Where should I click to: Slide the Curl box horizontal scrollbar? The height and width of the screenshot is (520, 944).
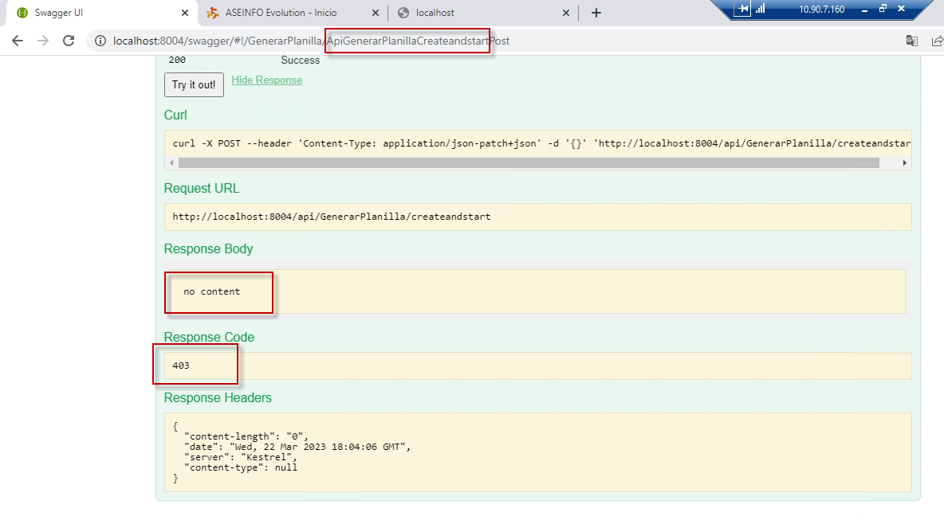[529, 163]
